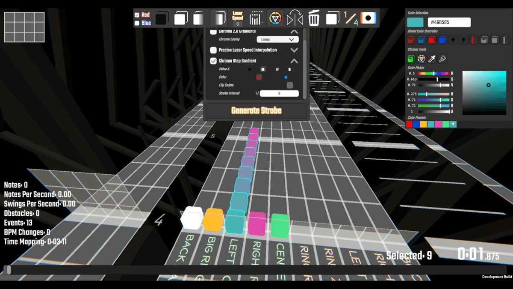
Task: Open the Chroma Easing Linear dropdown
Action: [x=278, y=39]
